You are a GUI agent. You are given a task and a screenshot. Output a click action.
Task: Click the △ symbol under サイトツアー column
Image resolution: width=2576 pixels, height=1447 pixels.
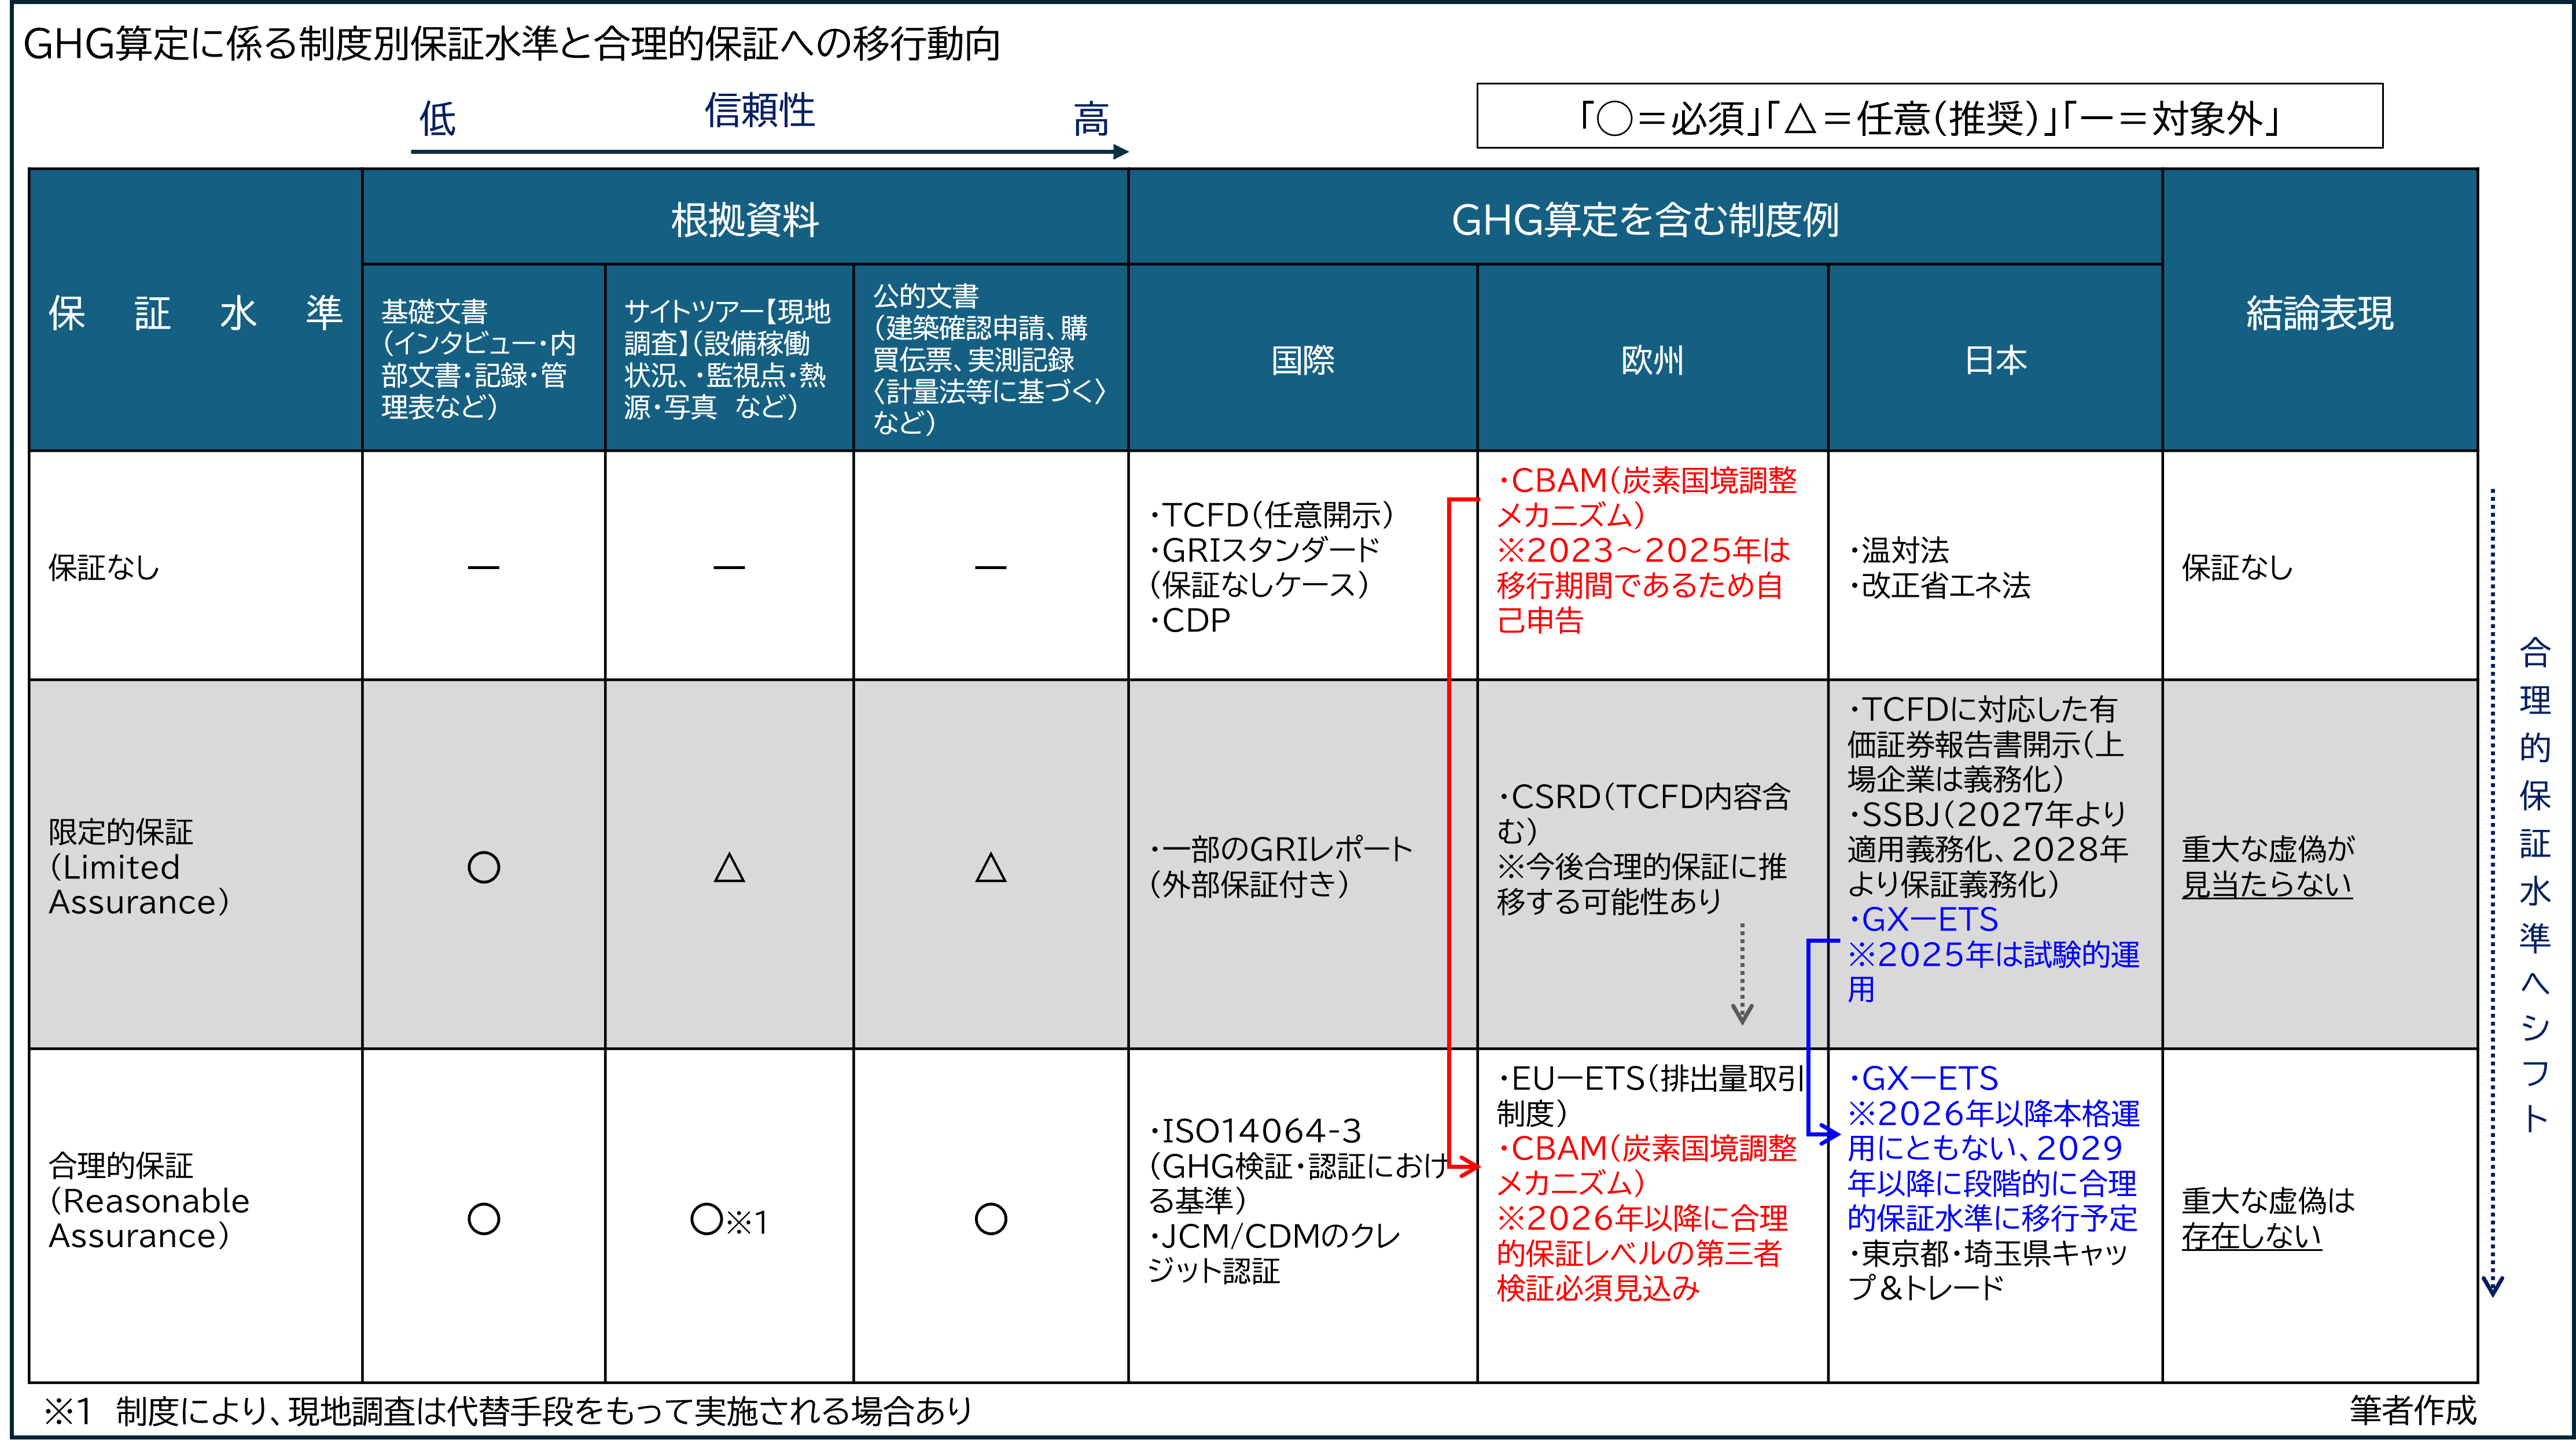pos(730,869)
